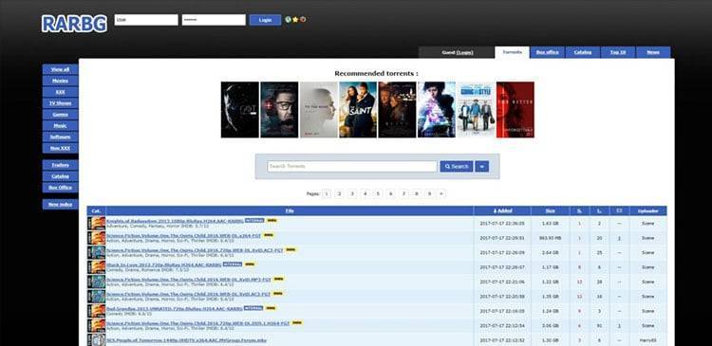Viewport: 712px width, 346px height.
Task: Go to page 2 of results
Action: point(339,193)
